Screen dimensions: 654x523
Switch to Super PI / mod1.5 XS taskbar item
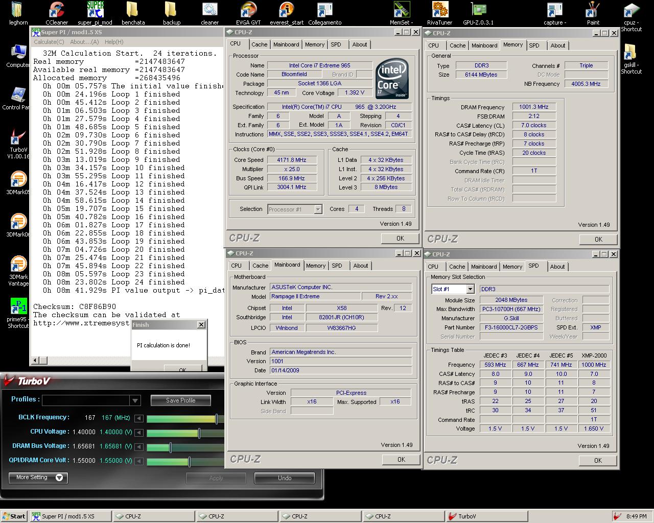click(x=69, y=516)
